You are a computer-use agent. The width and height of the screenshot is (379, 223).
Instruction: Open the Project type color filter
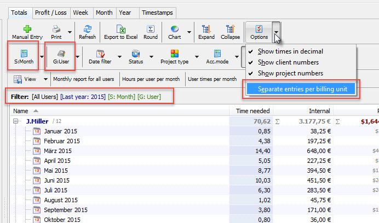pos(174,57)
